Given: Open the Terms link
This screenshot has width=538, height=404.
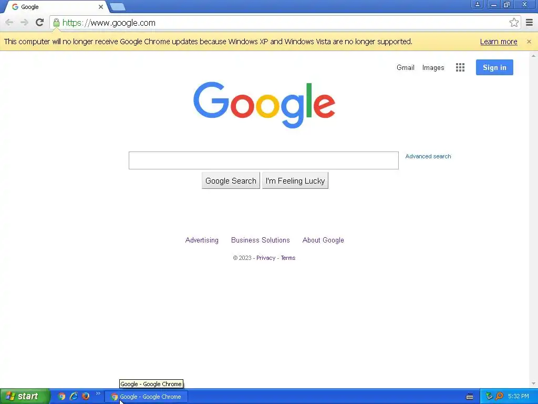Looking at the screenshot, I should pyautogui.click(x=288, y=258).
